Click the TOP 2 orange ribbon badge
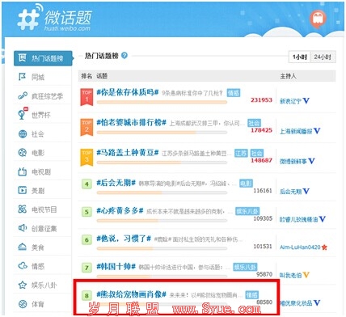The height and width of the screenshot is (317, 346). [86, 127]
